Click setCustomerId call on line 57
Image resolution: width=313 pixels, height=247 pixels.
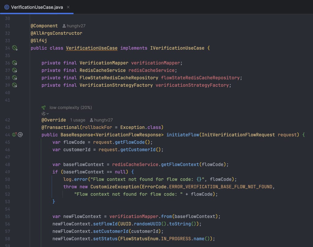(111, 231)
